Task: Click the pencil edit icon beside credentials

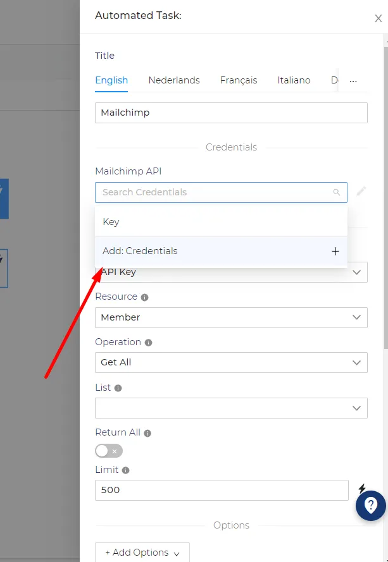Action: [x=361, y=192]
